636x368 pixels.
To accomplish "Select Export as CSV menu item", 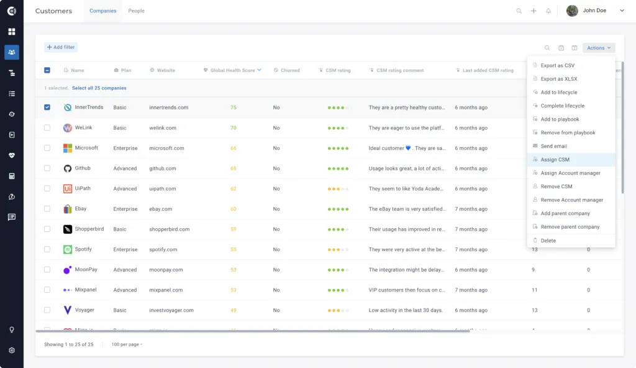I will pos(571,65).
